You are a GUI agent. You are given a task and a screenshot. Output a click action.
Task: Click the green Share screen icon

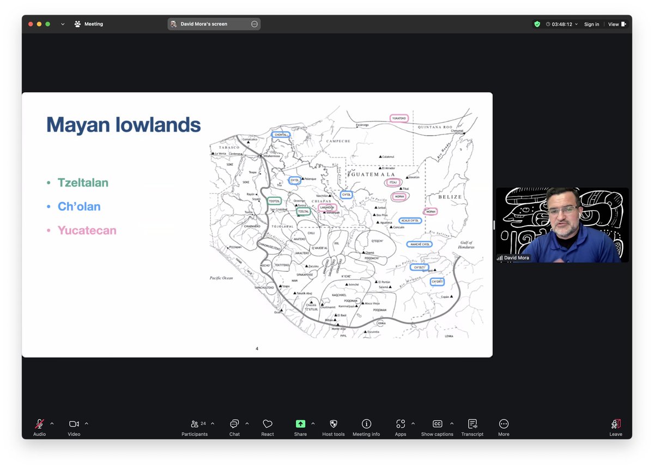[300, 424]
